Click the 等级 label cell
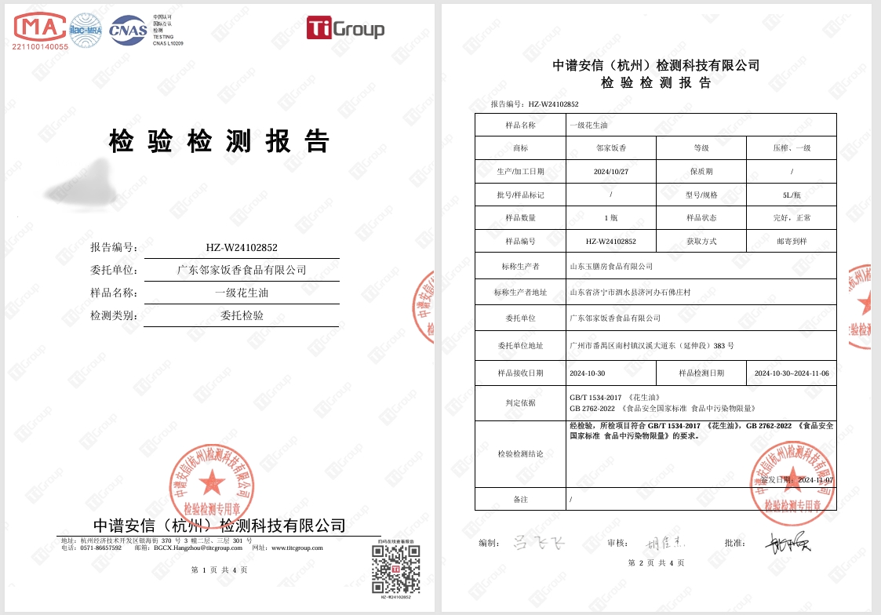This screenshot has width=881, height=615. tap(701, 148)
